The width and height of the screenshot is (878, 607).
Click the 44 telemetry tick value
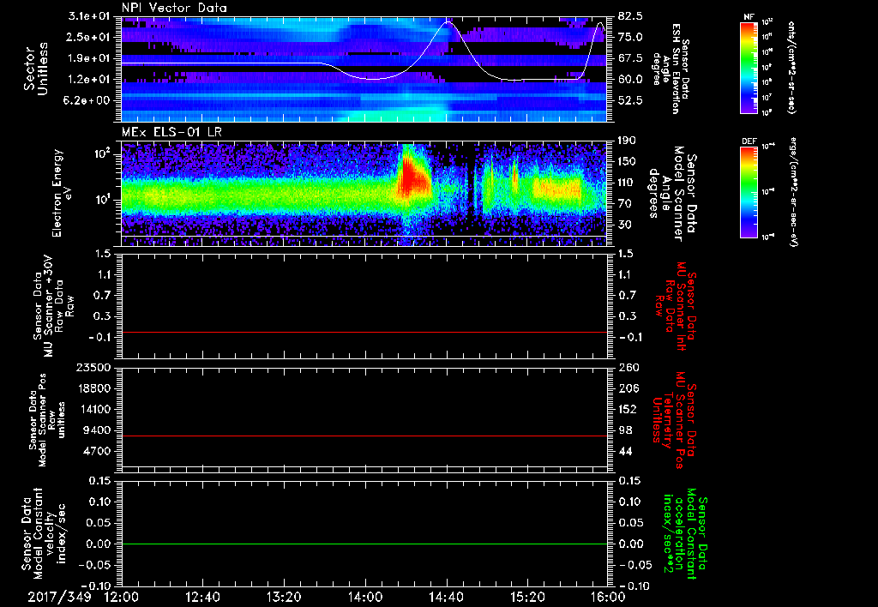[x=625, y=451]
